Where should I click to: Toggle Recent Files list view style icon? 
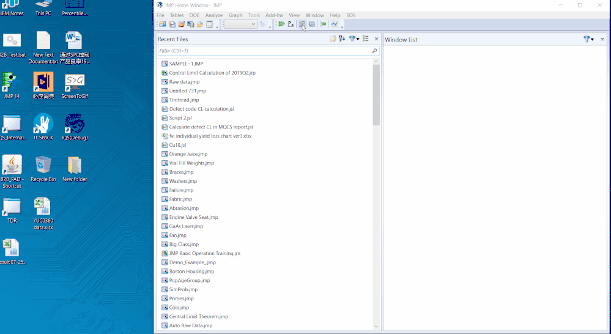click(366, 39)
